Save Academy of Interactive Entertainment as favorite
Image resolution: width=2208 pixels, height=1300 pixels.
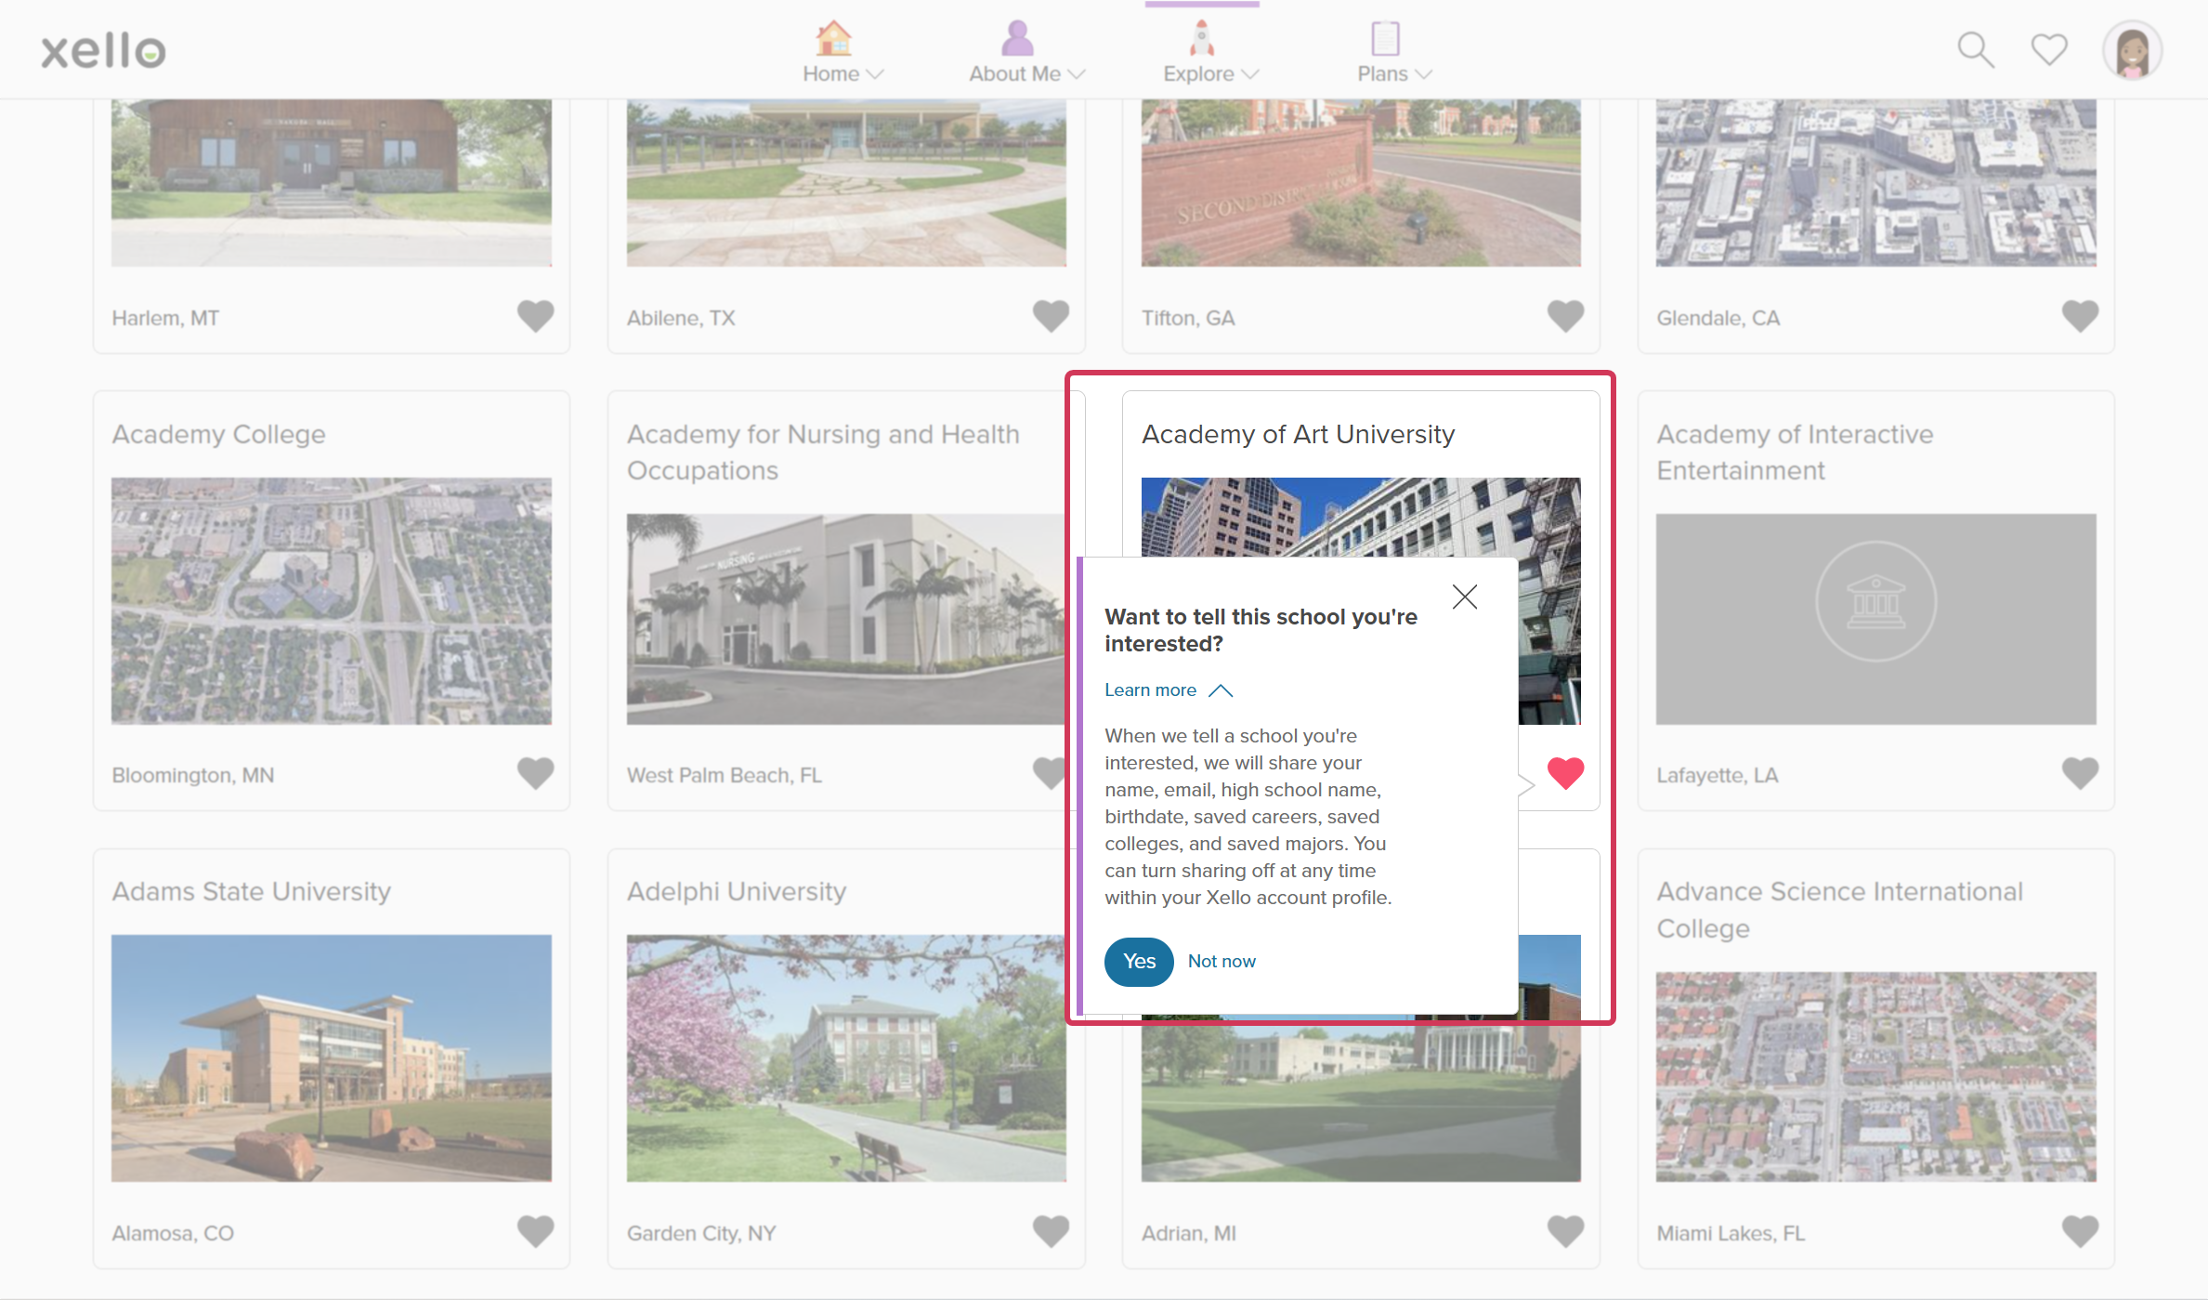point(2080,772)
